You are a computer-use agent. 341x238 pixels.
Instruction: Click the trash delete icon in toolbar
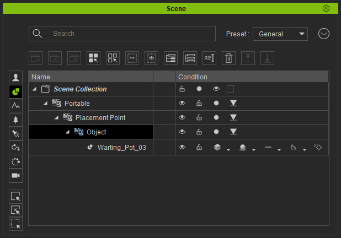[228, 58]
